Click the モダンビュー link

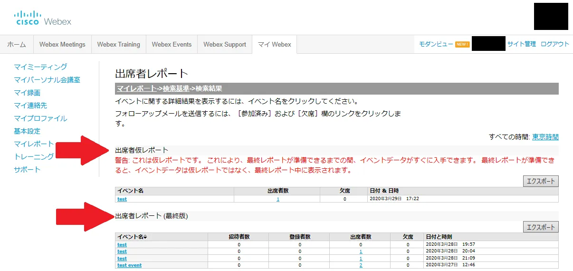click(436, 44)
